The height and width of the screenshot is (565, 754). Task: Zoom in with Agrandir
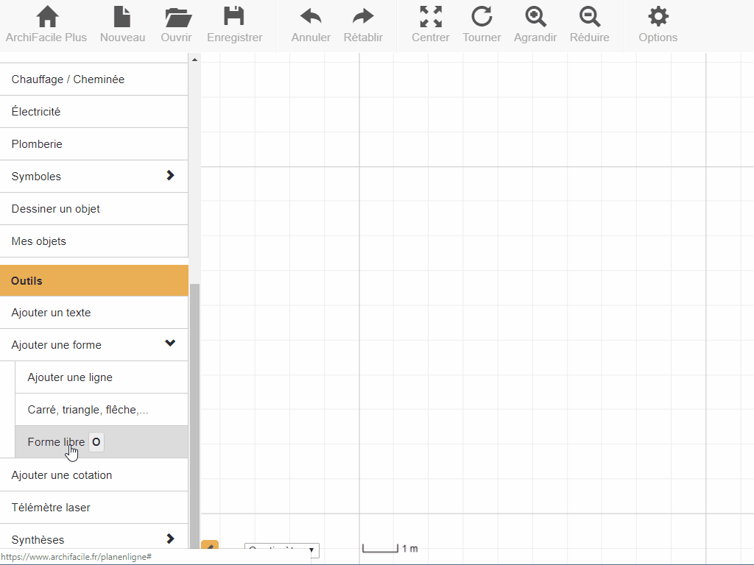(x=535, y=18)
